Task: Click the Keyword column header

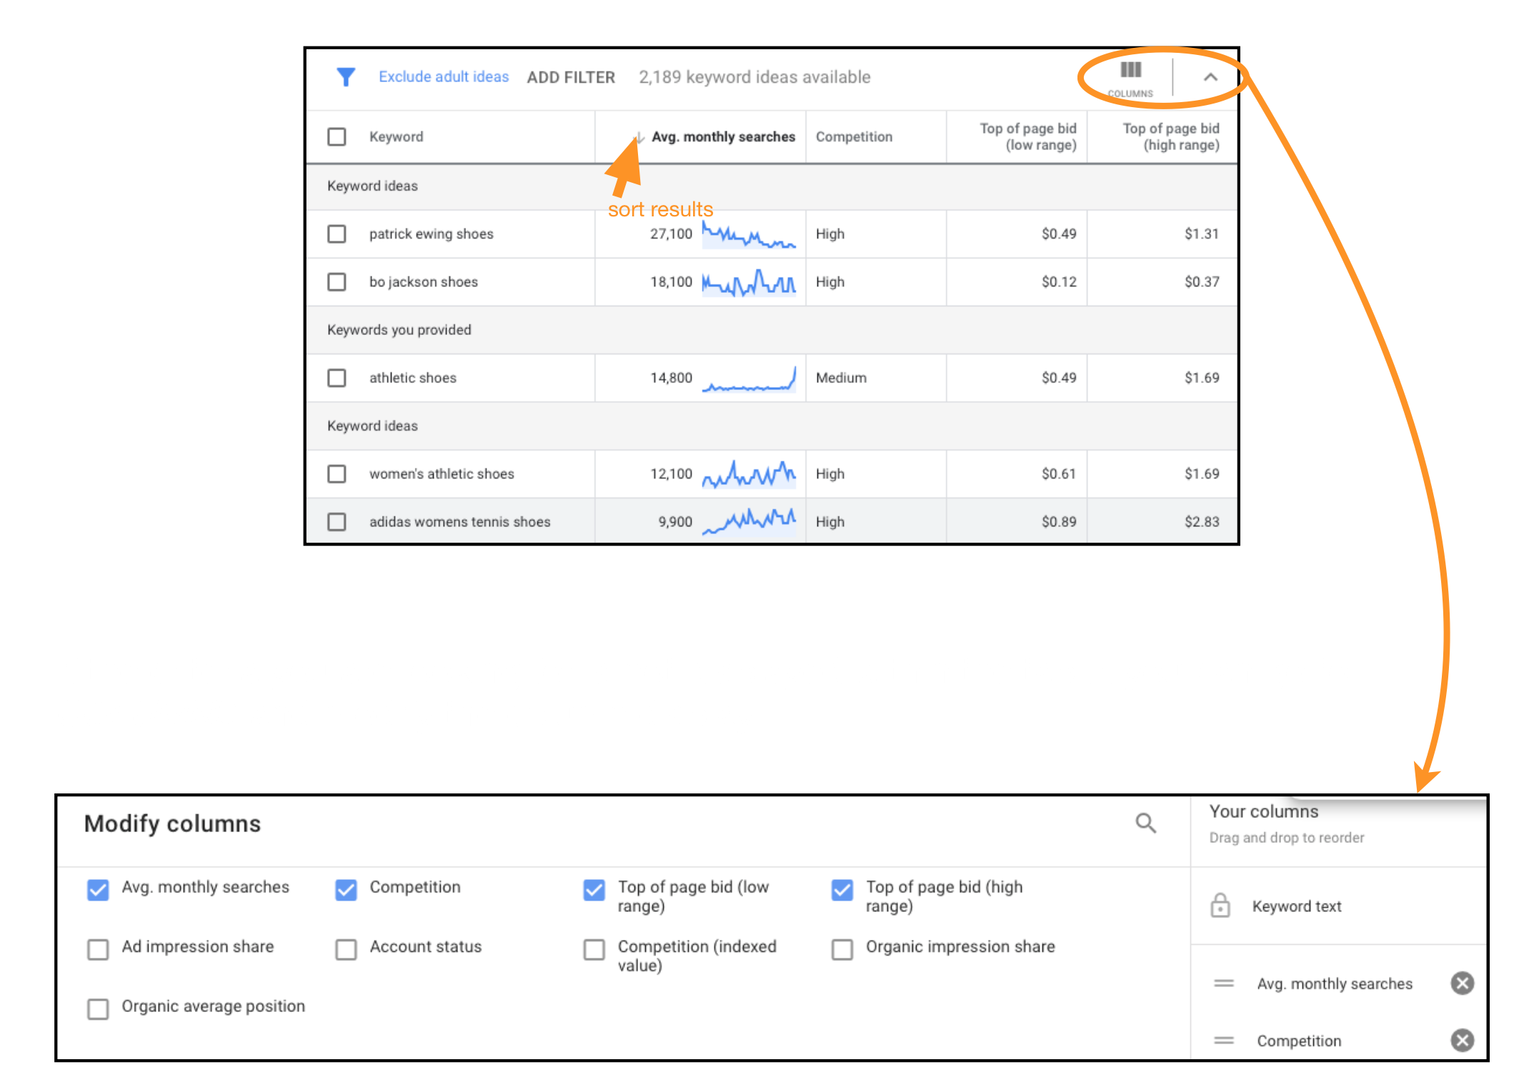Action: 396,136
